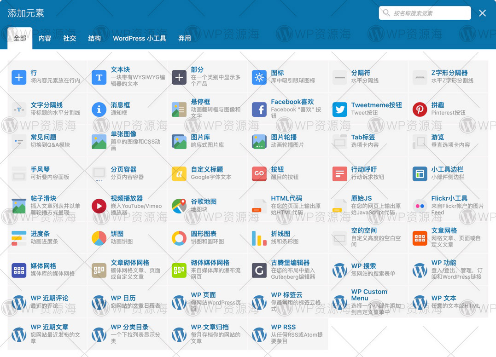Insert the Tab标签 element
The image size is (496, 357).
(368, 141)
